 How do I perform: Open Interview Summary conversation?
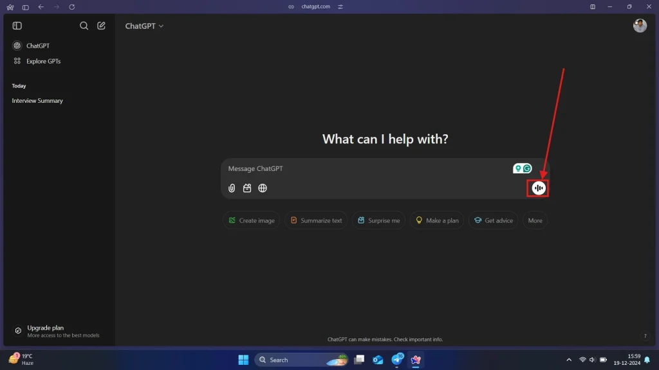coord(59,101)
